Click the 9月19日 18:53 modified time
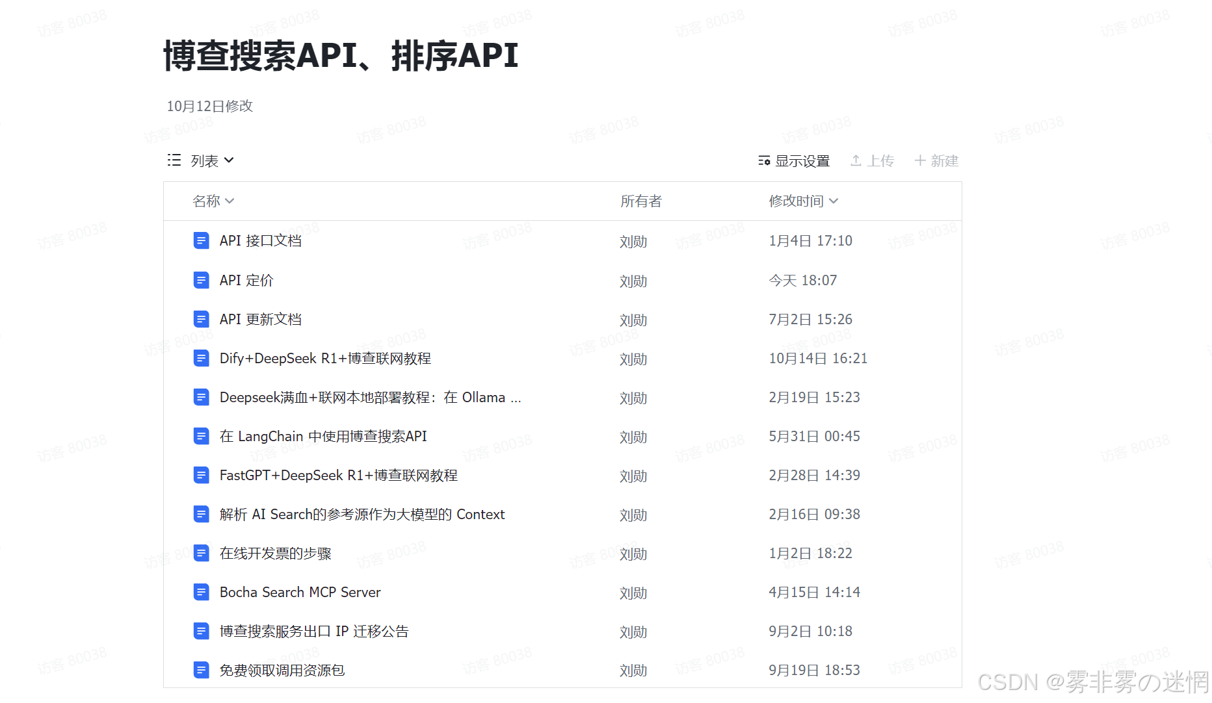This screenshot has width=1212, height=703. pos(814,670)
